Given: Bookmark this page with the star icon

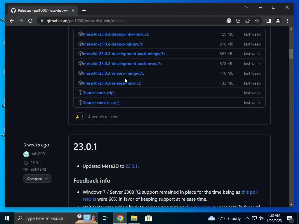Looking at the screenshot, I should tap(257, 21).
